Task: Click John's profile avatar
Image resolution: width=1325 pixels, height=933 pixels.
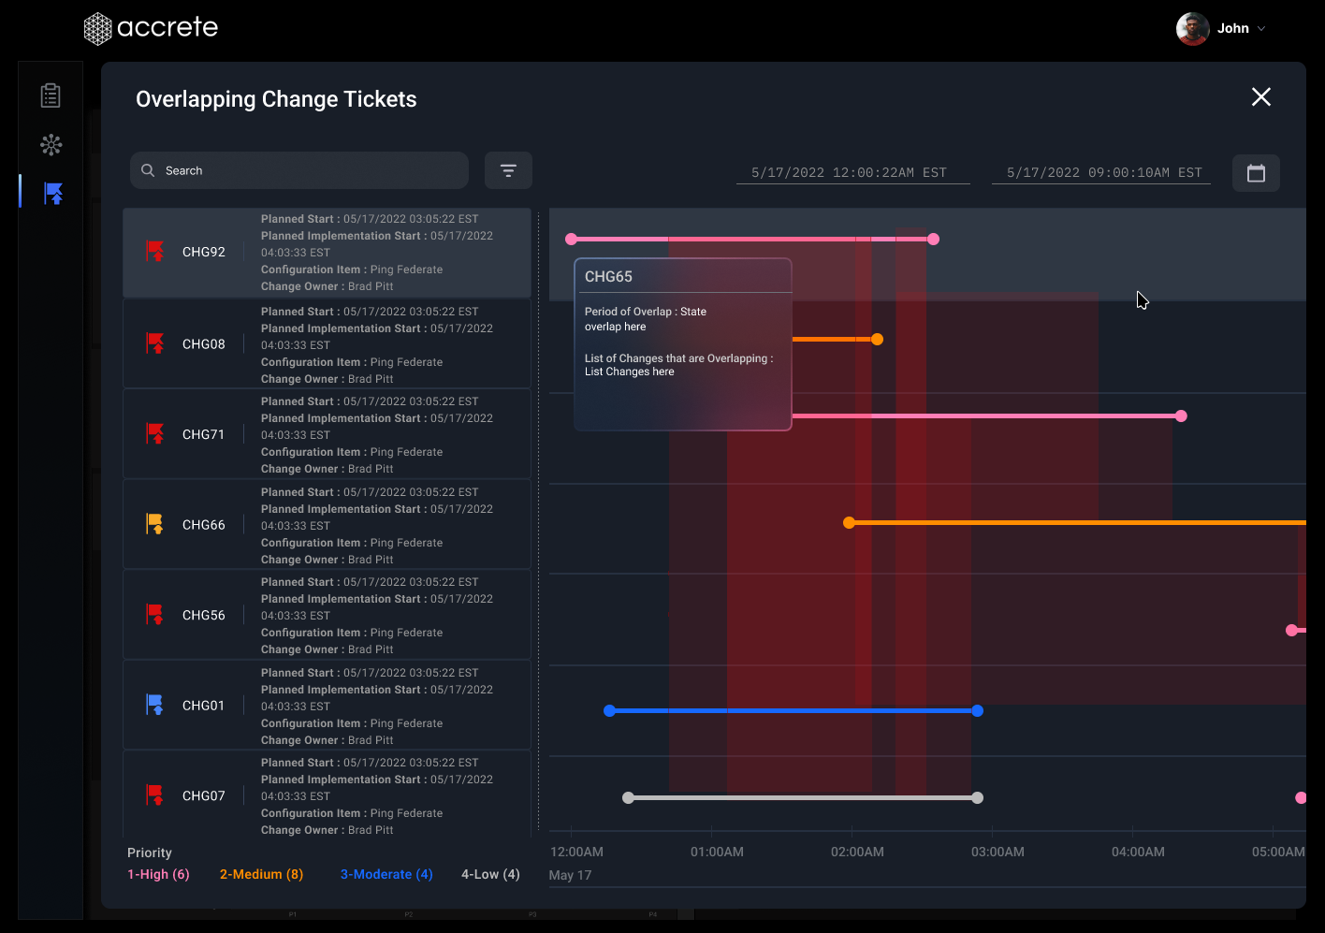Action: coord(1192,29)
